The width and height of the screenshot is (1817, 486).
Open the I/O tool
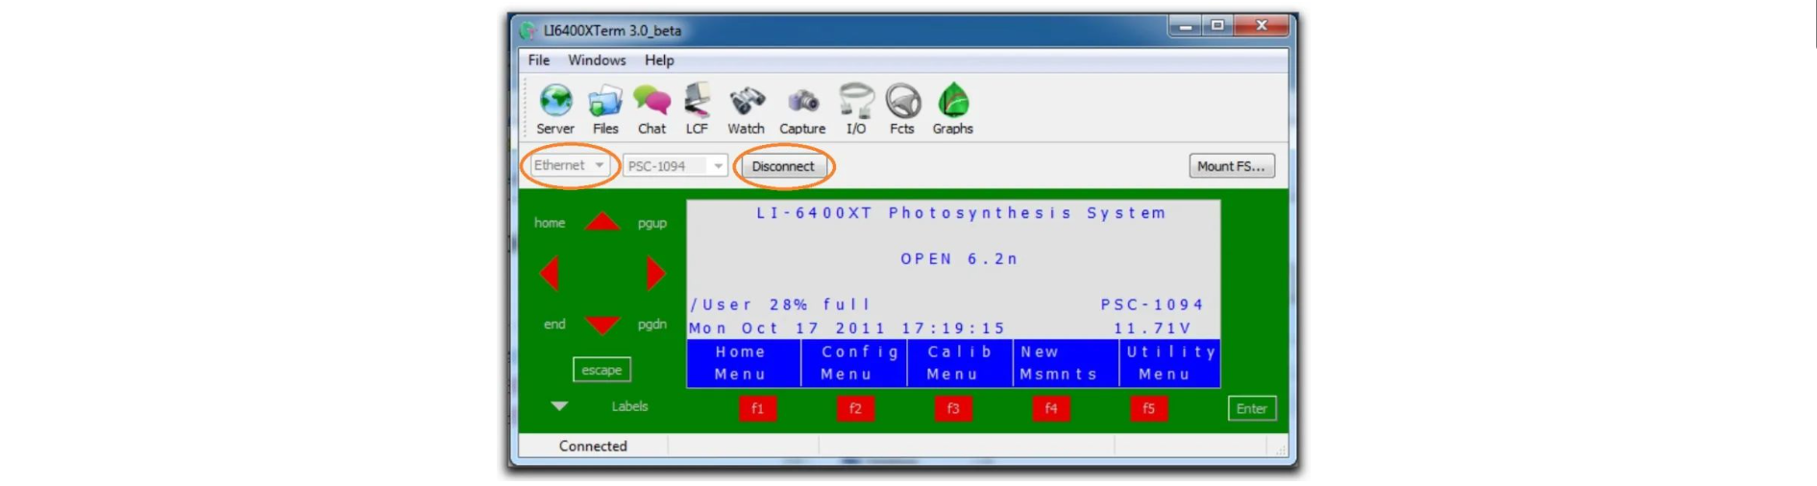click(x=855, y=109)
